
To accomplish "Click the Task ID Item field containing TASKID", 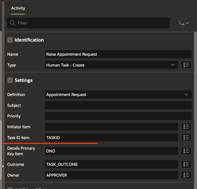I will 111,138.
